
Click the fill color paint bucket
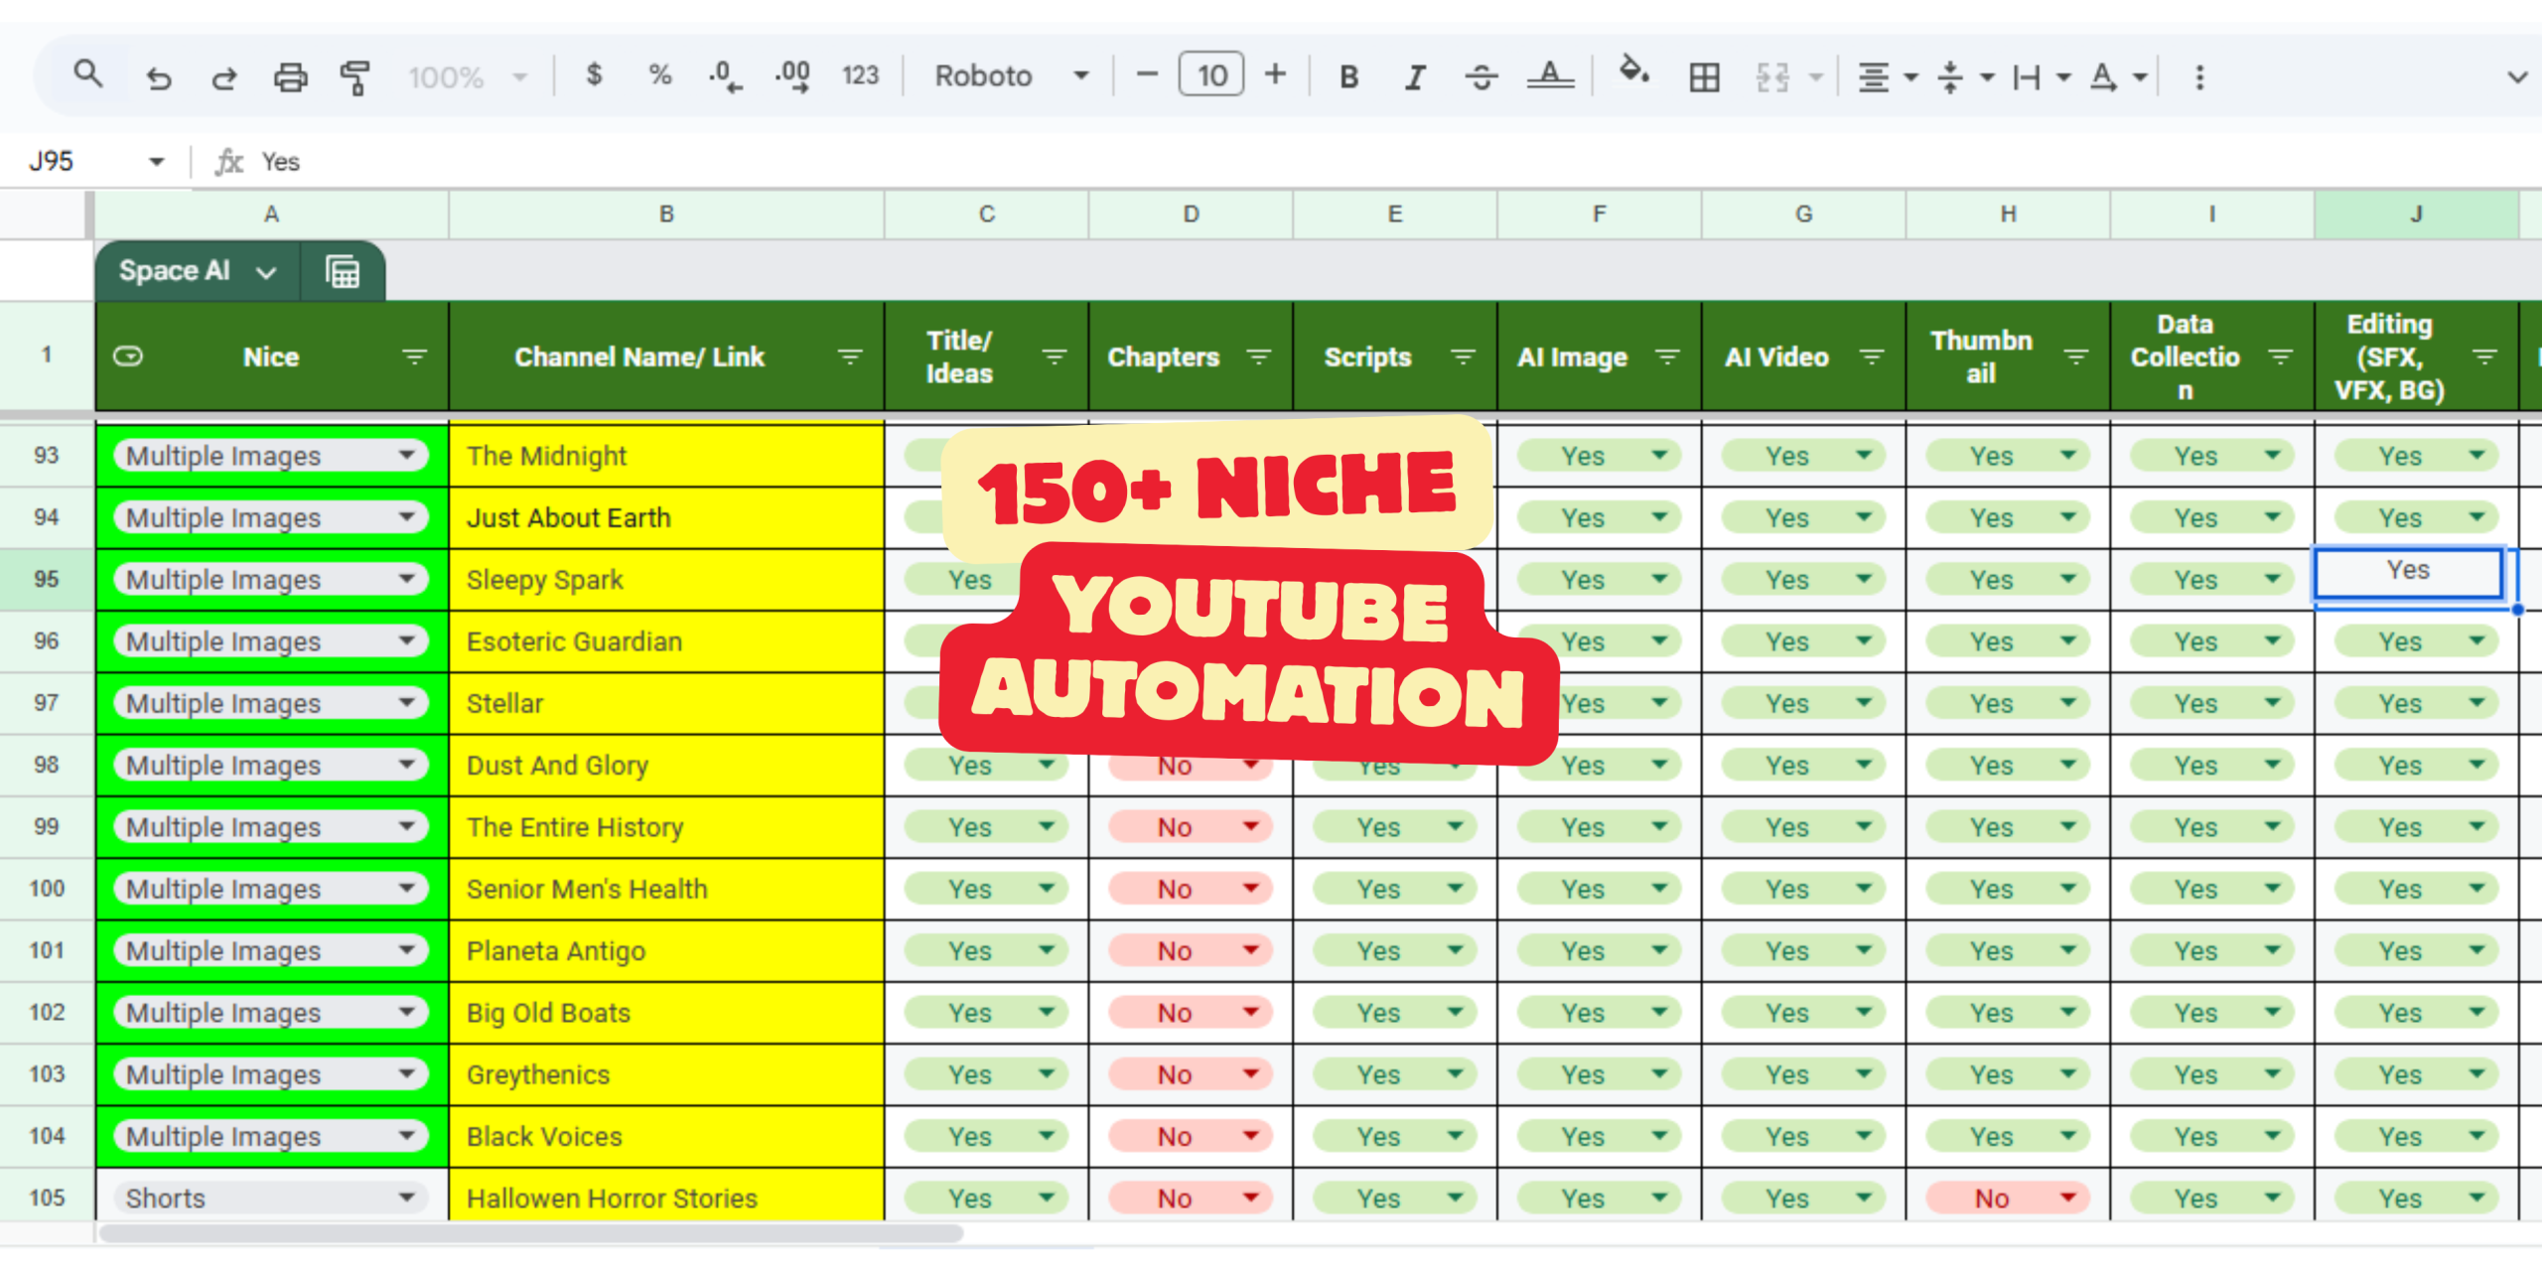tap(1632, 72)
